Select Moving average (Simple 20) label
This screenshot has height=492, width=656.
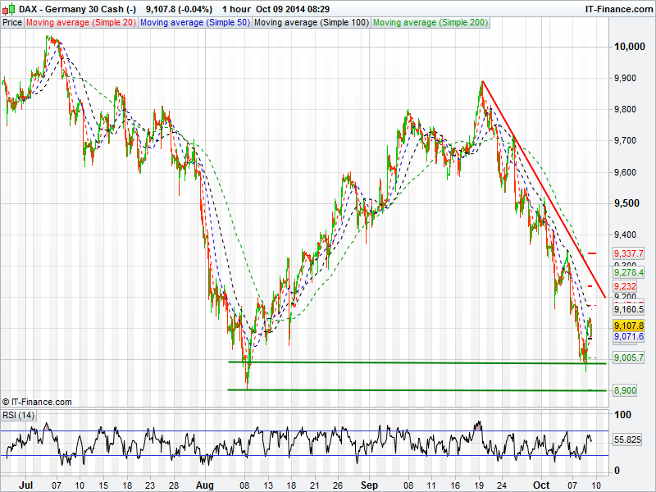pos(81,23)
